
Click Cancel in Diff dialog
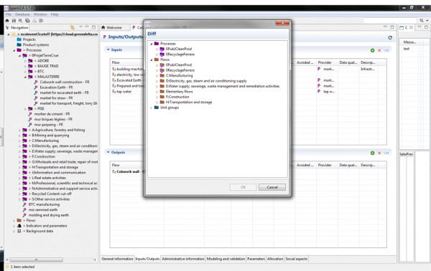click(272, 187)
